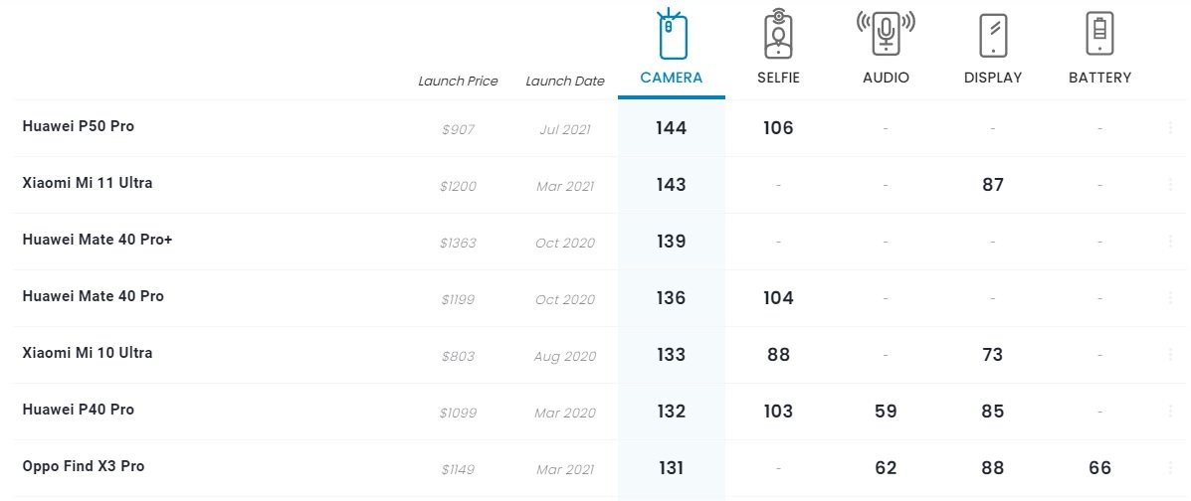Open the Oppo Find X3 Pro row options
The image size is (1191, 501).
pos(1170,467)
